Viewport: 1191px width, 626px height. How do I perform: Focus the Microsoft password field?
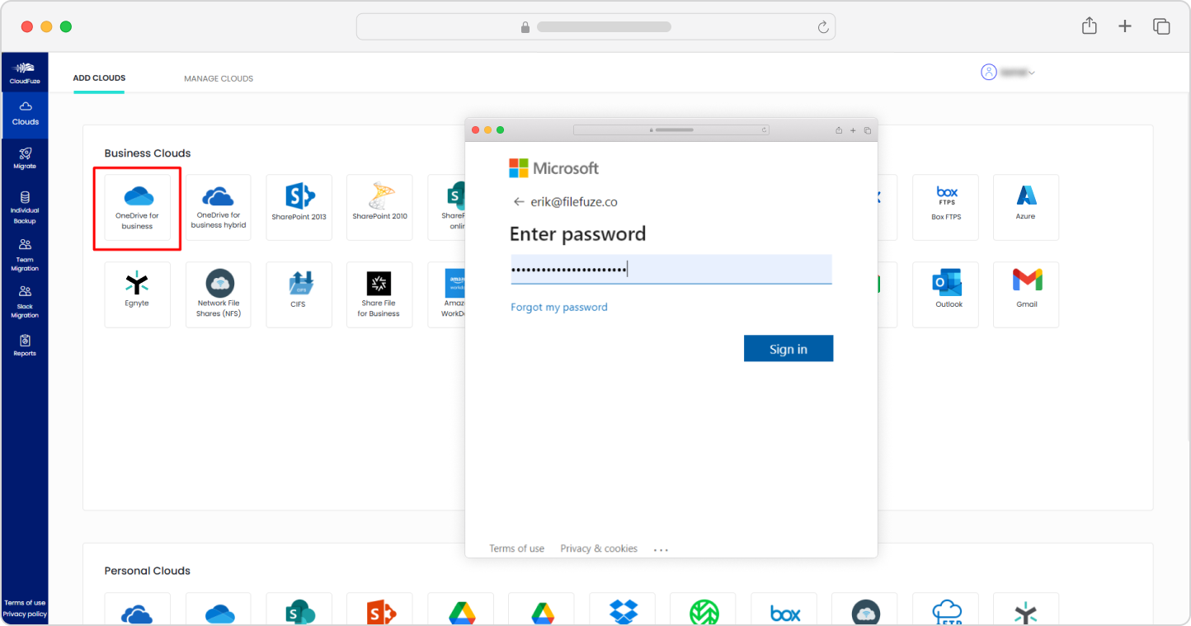[671, 270]
